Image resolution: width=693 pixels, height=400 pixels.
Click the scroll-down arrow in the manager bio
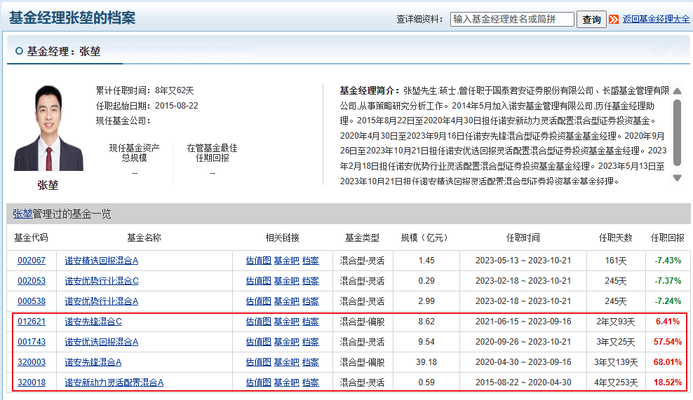pyautogui.click(x=677, y=178)
